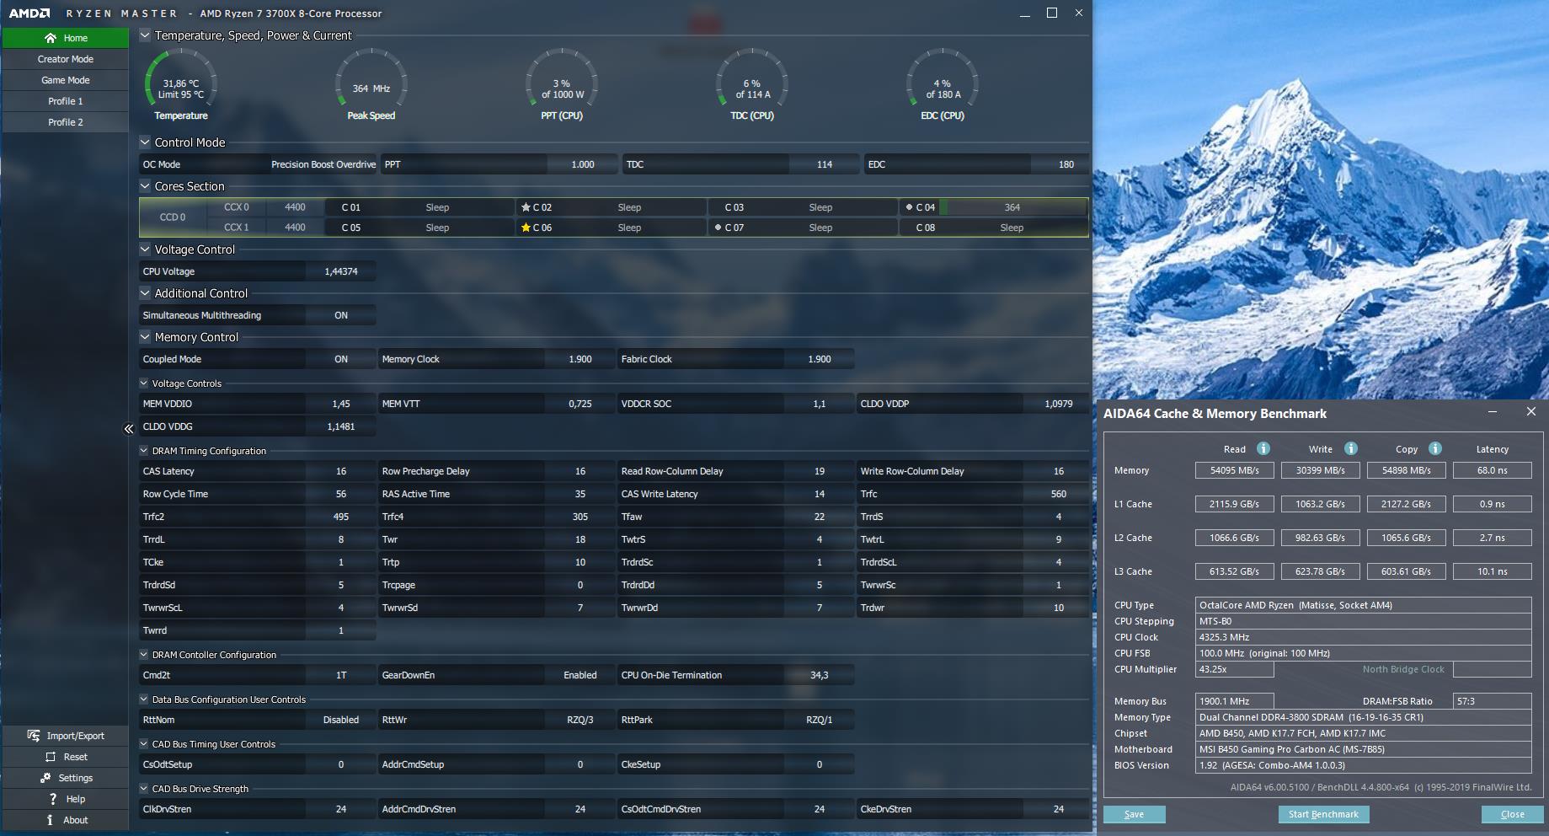Click the "CAS Latency" timing row

(x=258, y=471)
